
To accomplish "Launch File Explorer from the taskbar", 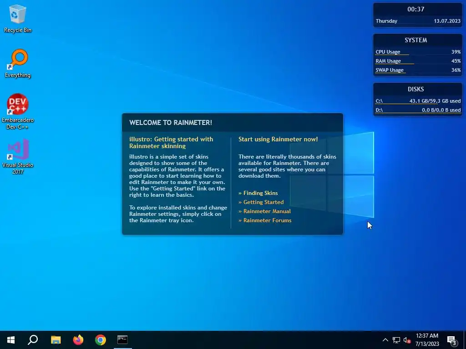I will [56, 340].
